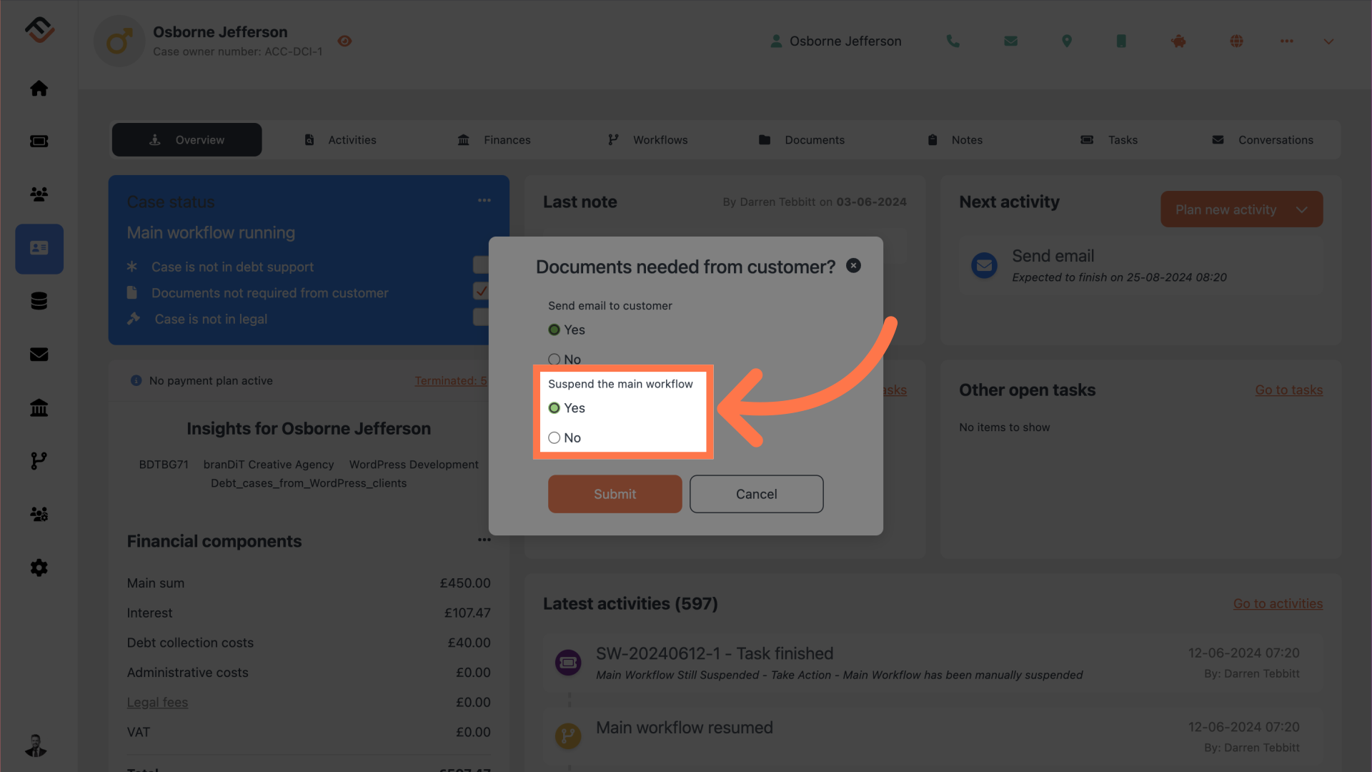Select 'No' for send email to customer

click(x=554, y=358)
